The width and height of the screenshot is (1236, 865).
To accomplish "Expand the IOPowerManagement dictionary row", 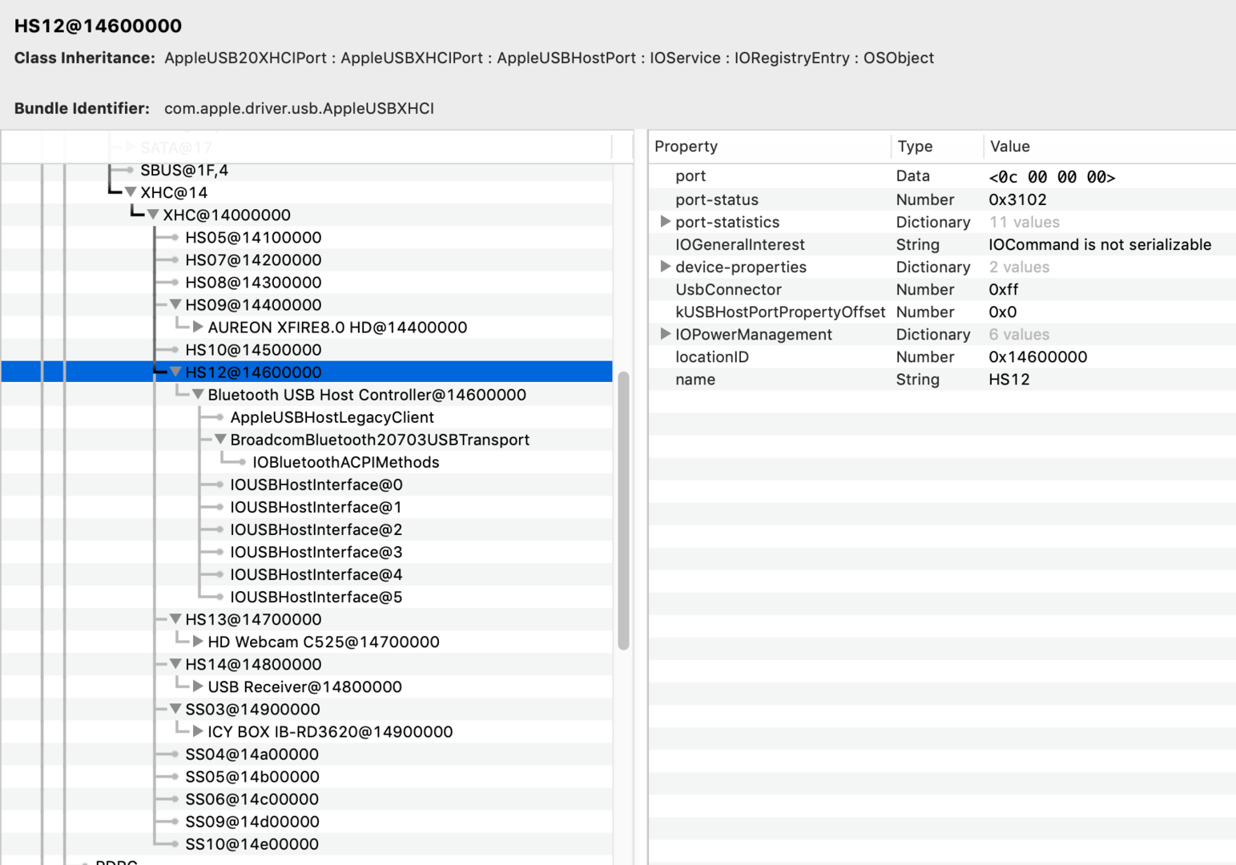I will point(665,334).
